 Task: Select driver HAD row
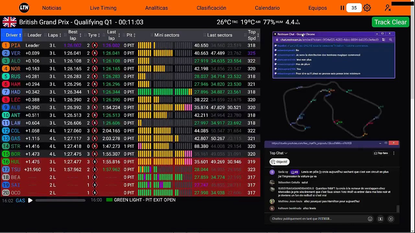click(130, 92)
